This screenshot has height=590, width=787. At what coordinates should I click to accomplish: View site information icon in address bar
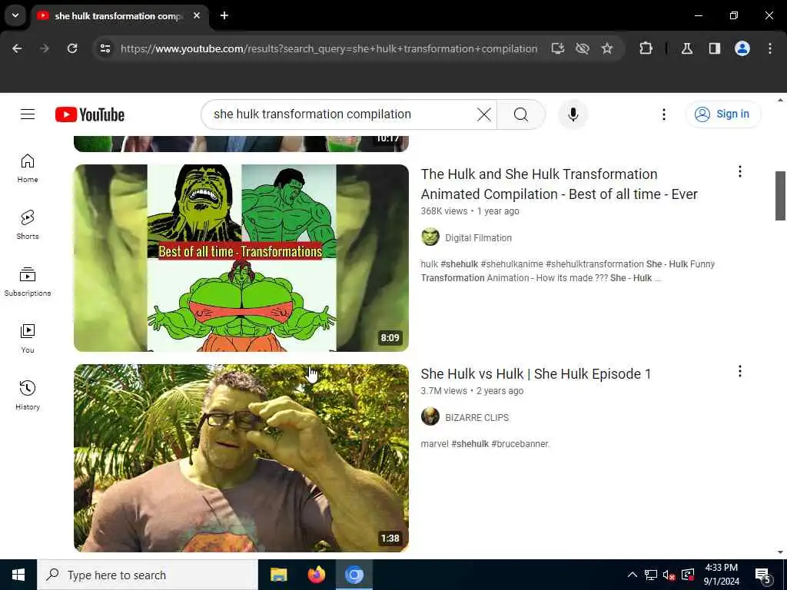coord(105,48)
